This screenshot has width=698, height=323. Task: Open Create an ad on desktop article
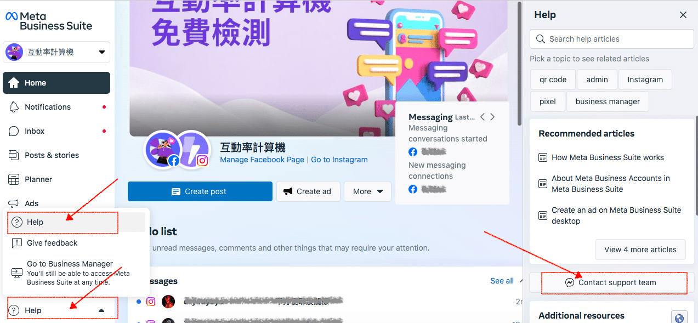(616, 216)
